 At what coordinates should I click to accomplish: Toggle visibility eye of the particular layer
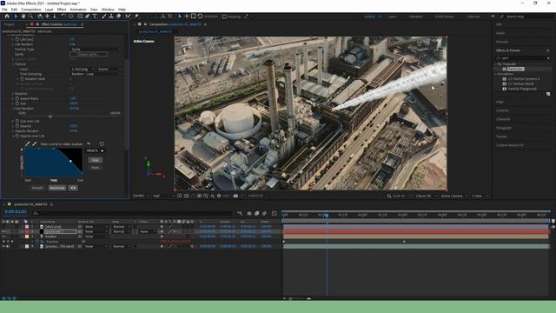tap(3, 231)
